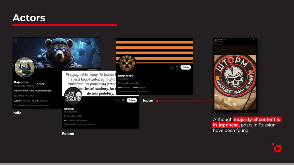Click the small avatar in the shift47ym post

[x=215, y=40]
